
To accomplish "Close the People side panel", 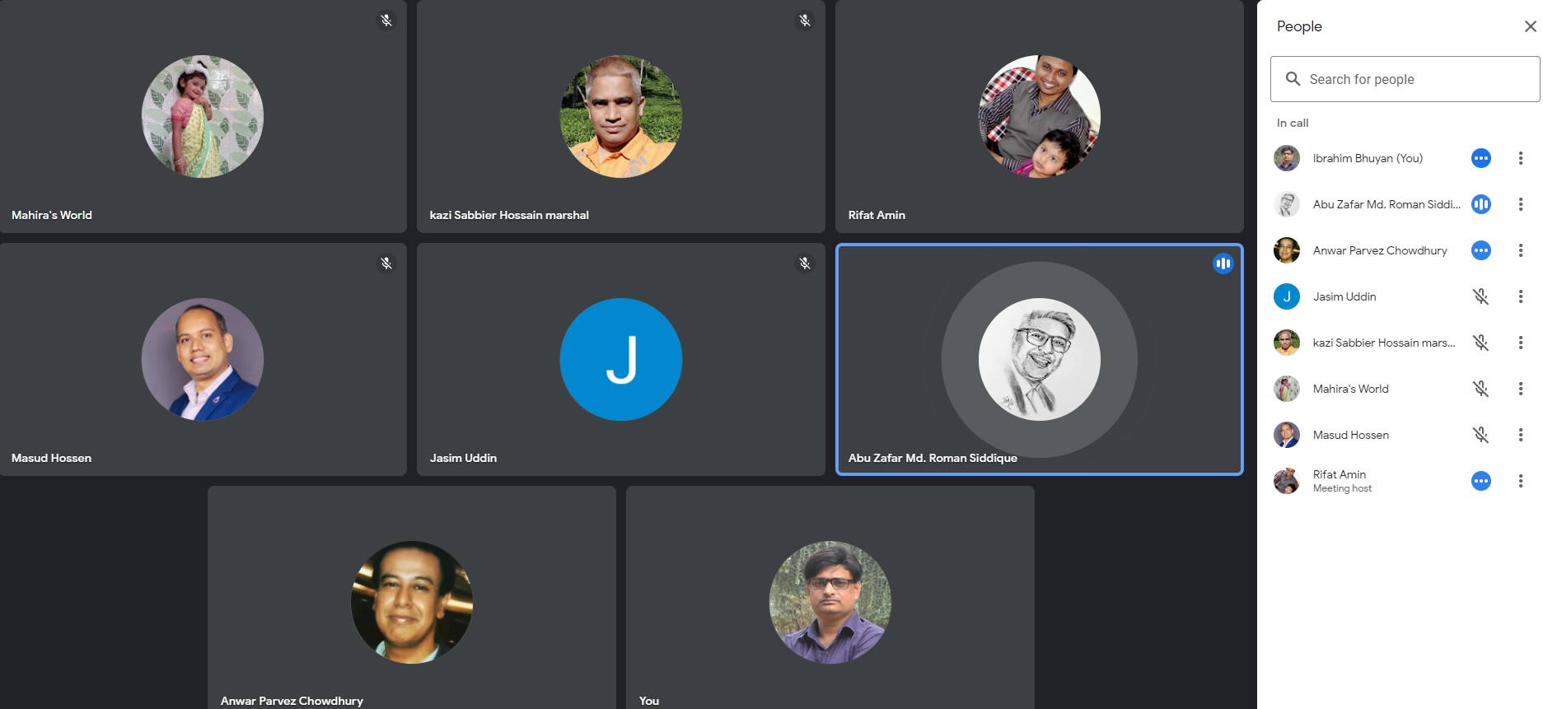I will coord(1530,26).
